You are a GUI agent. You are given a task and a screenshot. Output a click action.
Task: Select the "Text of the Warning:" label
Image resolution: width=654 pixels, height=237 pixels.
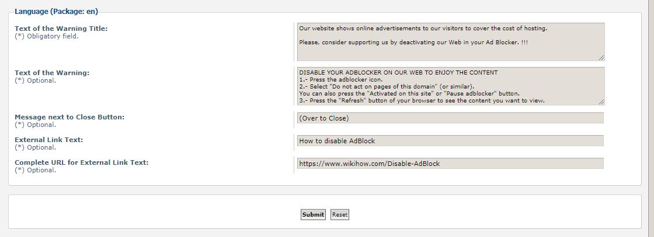52,73
